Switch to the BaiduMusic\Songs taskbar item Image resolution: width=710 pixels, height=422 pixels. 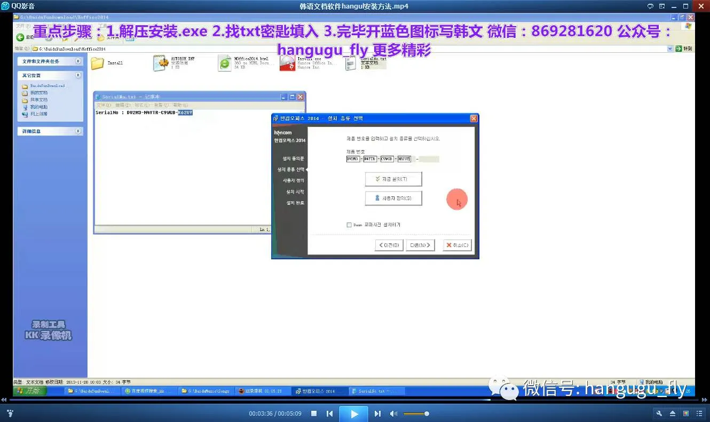pyautogui.click(x=206, y=391)
